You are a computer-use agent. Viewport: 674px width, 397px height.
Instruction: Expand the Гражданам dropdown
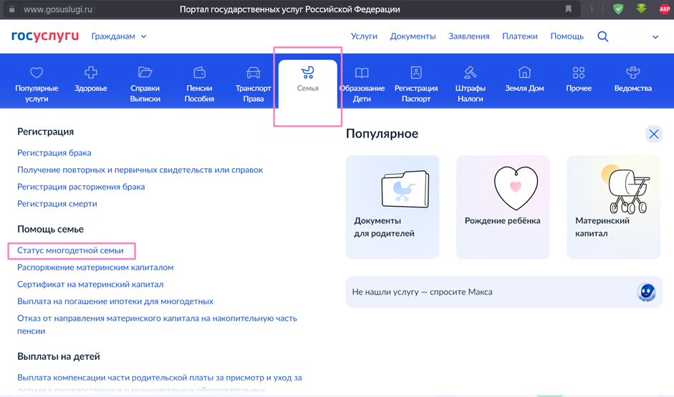pos(119,36)
